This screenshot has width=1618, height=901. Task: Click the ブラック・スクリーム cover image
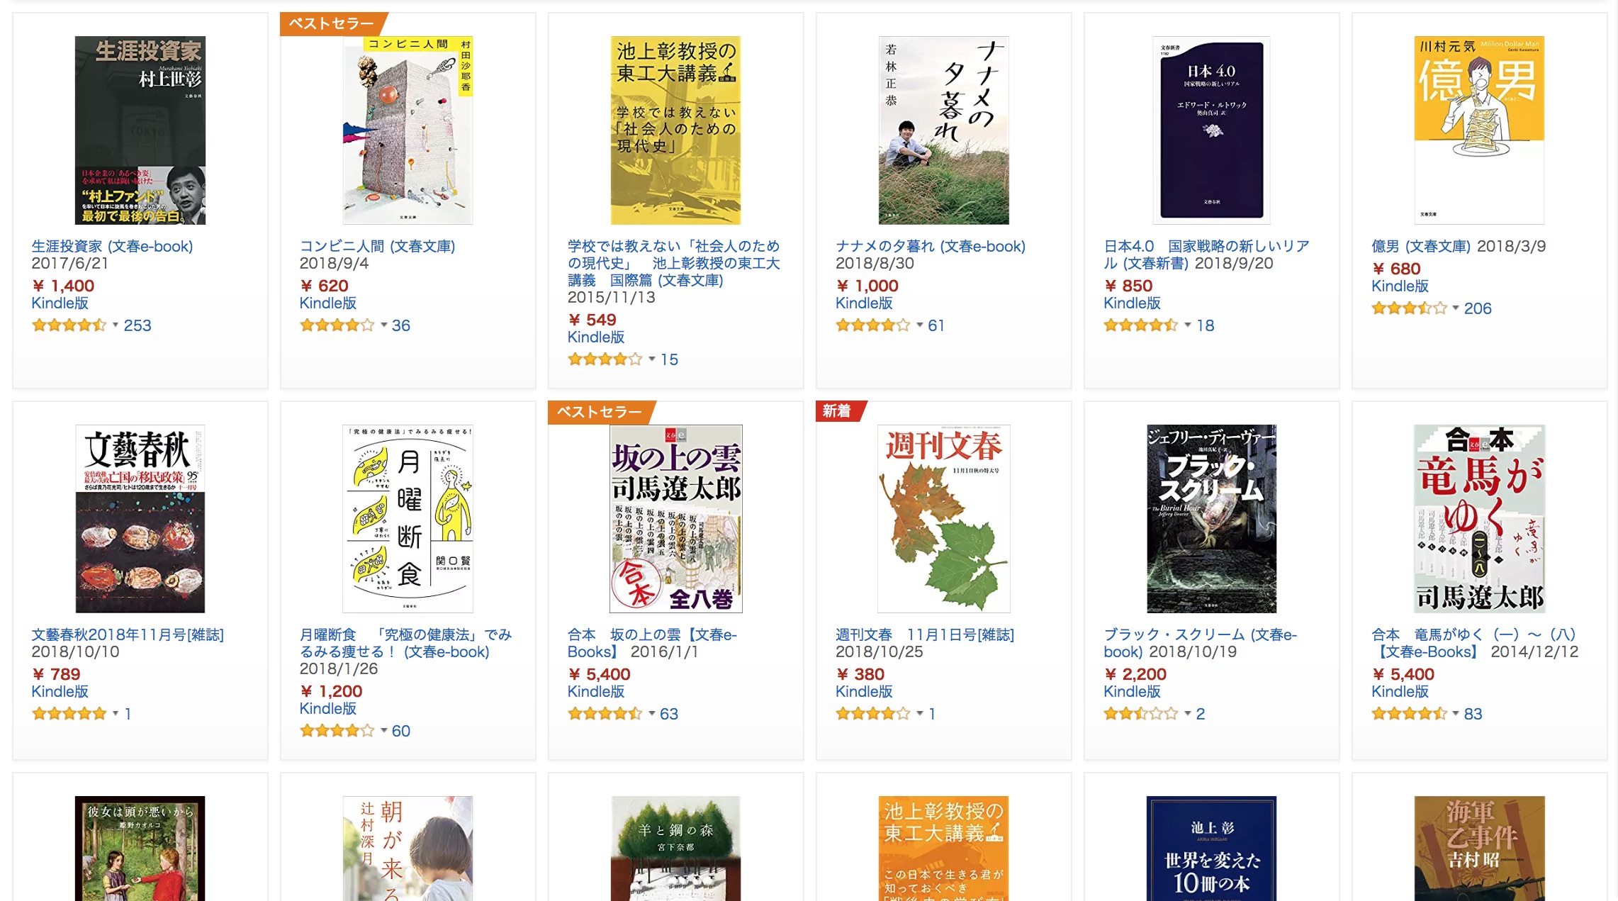[1211, 519]
